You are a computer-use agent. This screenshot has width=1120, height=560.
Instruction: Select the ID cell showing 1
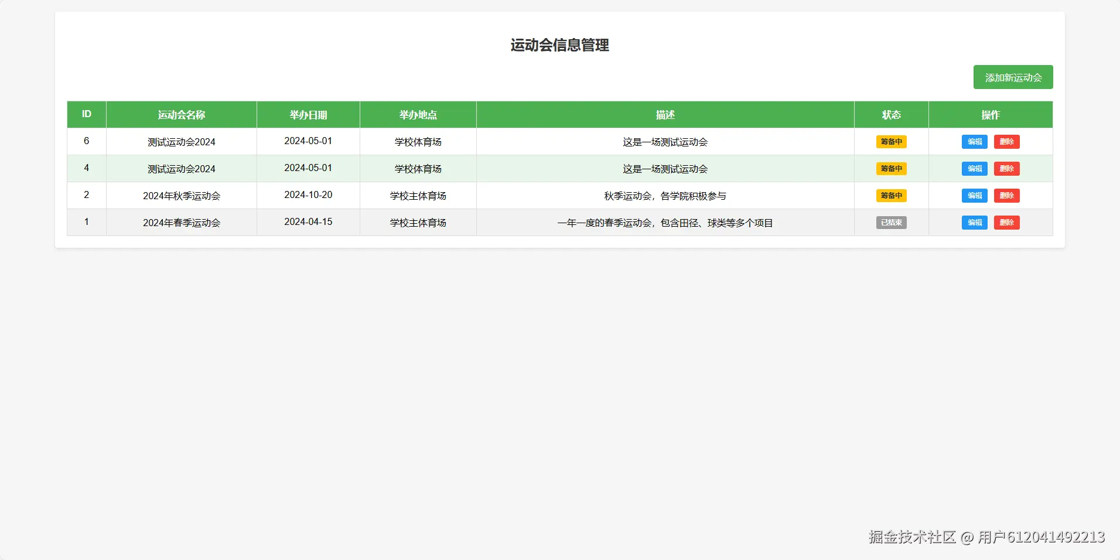(x=87, y=222)
